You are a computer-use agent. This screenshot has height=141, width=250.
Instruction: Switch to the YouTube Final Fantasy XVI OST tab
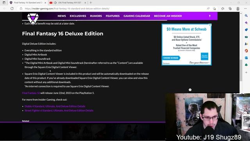click(x=68, y=3)
